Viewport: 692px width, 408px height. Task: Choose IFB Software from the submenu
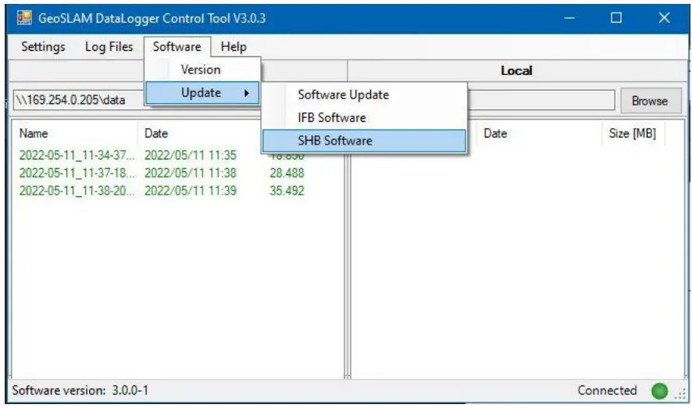[x=364, y=117]
